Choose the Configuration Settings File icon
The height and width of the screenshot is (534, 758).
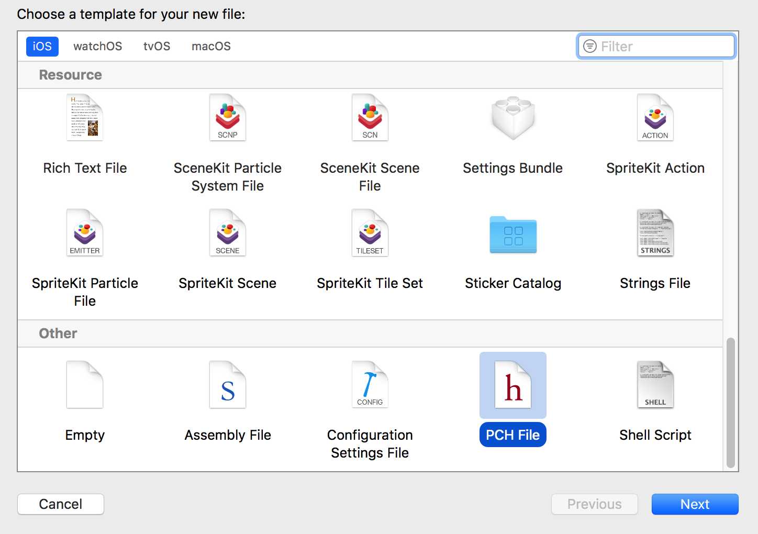coord(370,385)
